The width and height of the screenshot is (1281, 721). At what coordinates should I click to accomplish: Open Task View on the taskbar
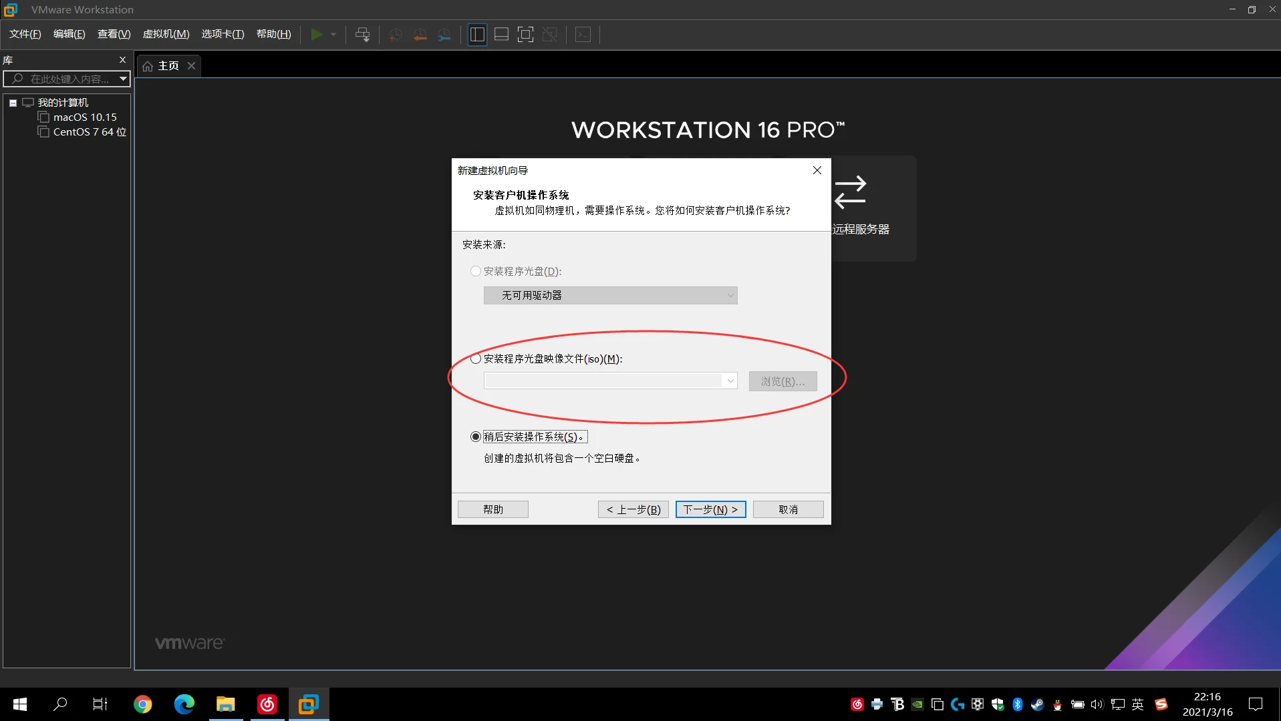click(100, 704)
